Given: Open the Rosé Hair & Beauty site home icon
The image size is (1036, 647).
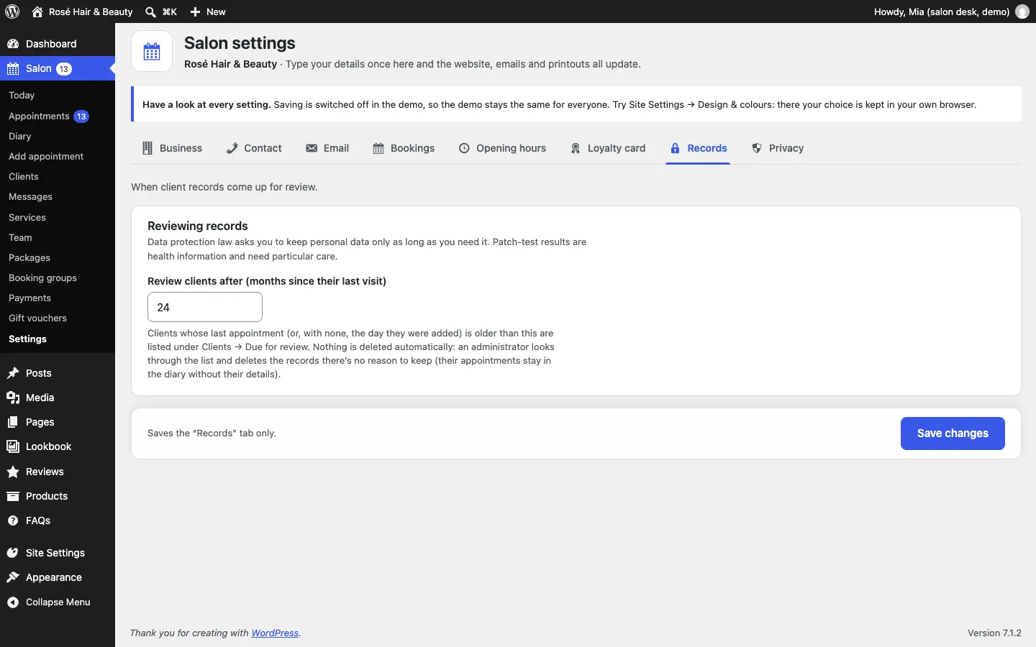Looking at the screenshot, I should [37, 12].
